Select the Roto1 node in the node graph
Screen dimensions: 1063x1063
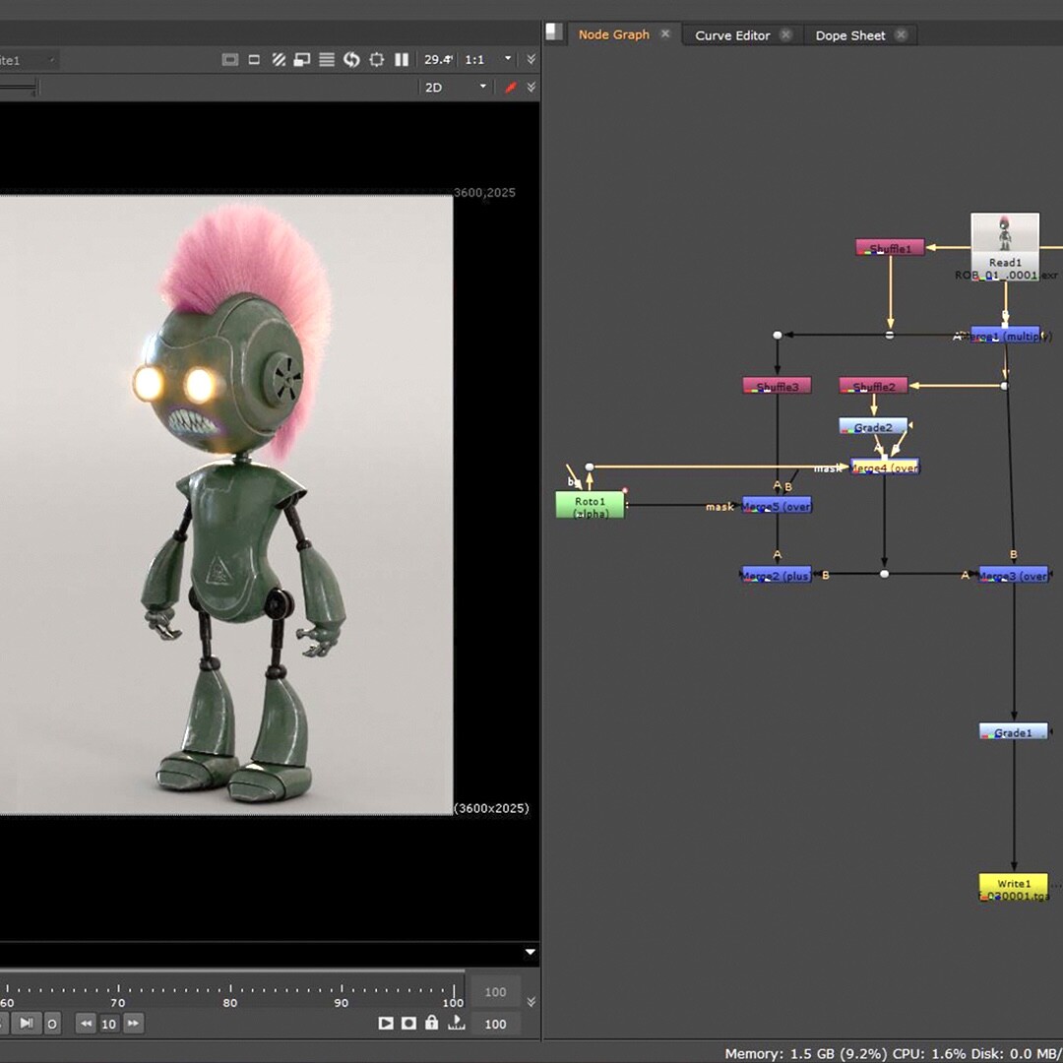pos(589,504)
